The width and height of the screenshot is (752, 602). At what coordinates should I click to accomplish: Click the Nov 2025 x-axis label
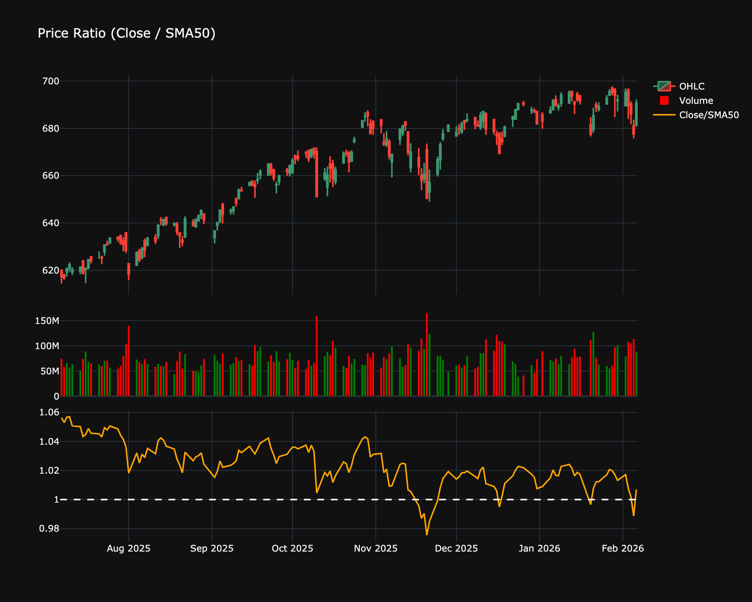376,548
